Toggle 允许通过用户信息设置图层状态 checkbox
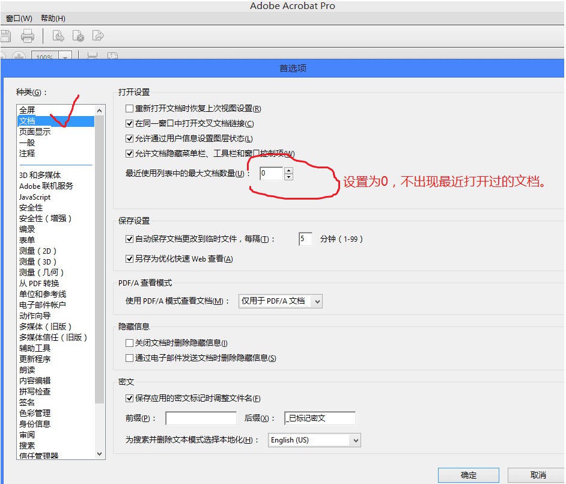566x484 pixels. 129,138
